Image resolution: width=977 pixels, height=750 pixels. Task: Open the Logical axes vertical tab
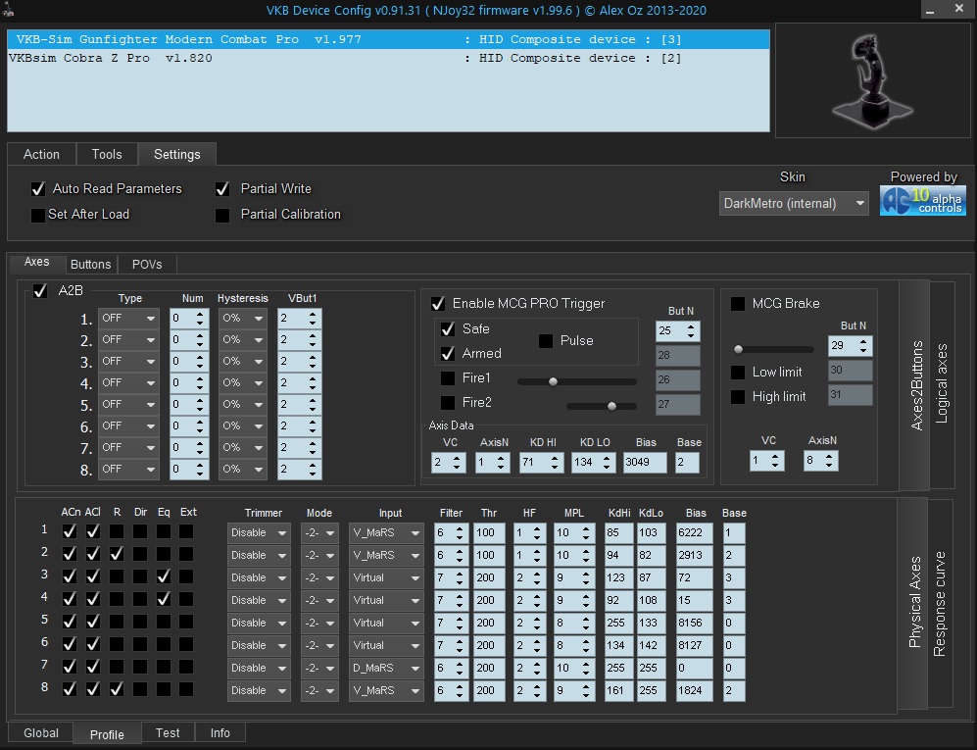[x=942, y=382]
